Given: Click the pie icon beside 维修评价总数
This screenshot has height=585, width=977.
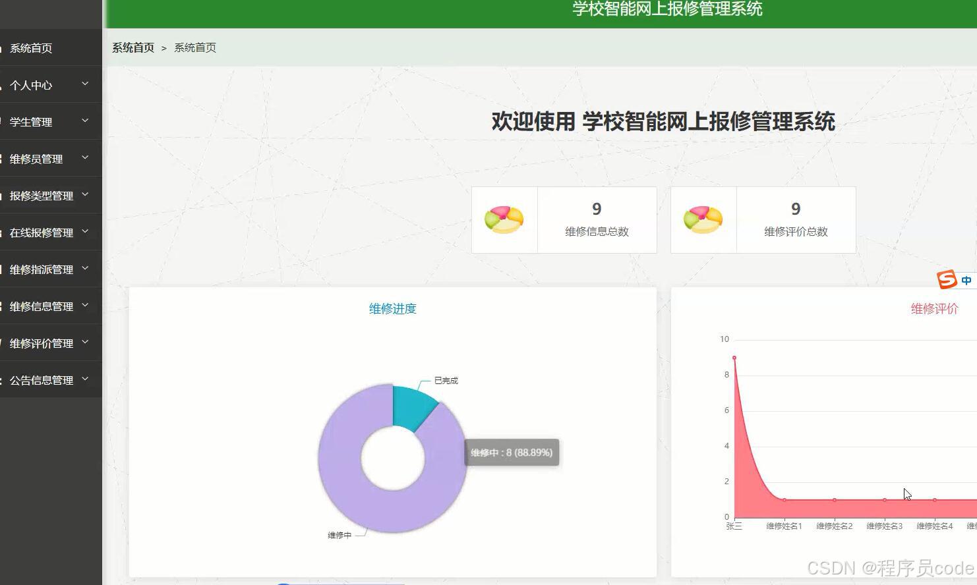Looking at the screenshot, I should (703, 219).
